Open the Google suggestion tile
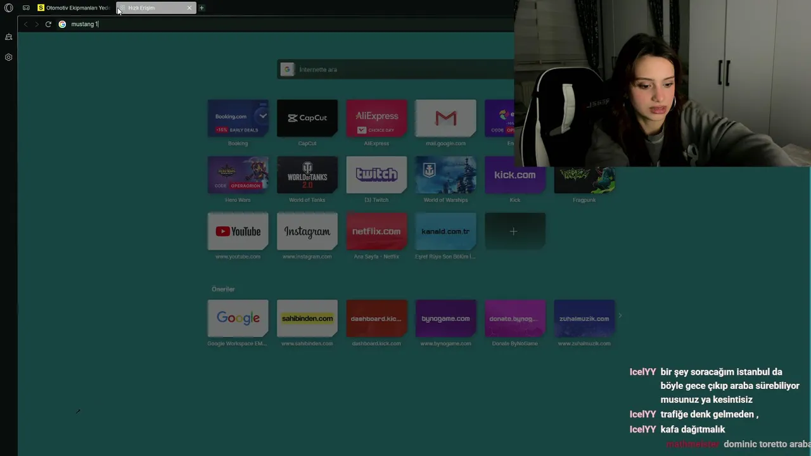811x456 pixels. pos(238,318)
